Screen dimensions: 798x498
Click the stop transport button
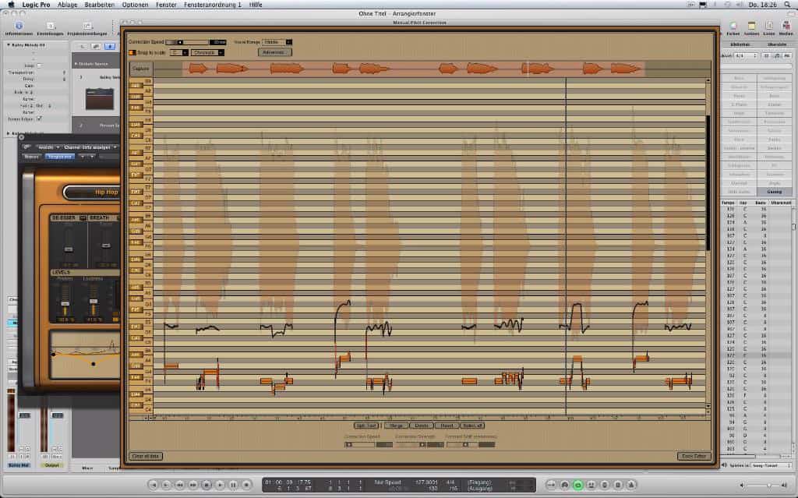pos(207,485)
